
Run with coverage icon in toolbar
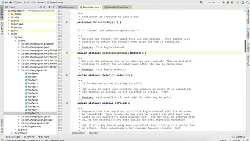coord(232,2)
